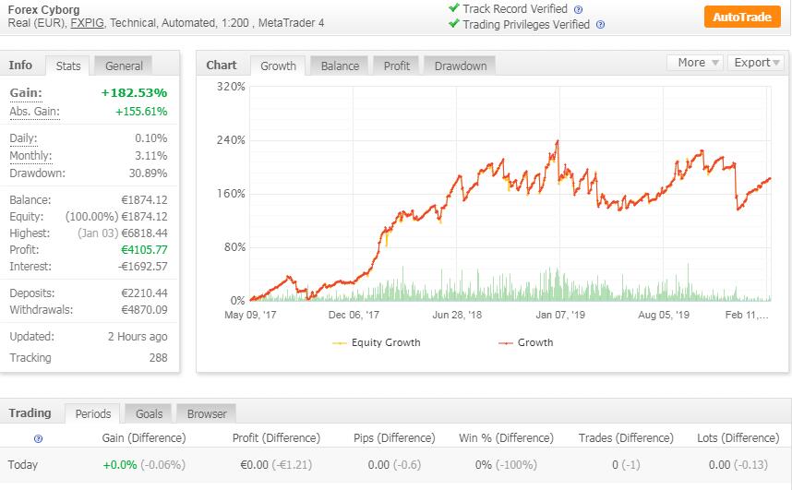Select the Growth chart tab
Viewport: 792px width, 490px height.
[278, 66]
